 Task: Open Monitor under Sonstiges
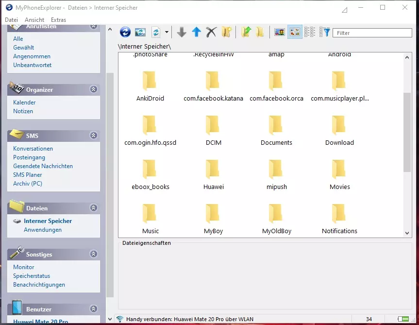click(24, 267)
